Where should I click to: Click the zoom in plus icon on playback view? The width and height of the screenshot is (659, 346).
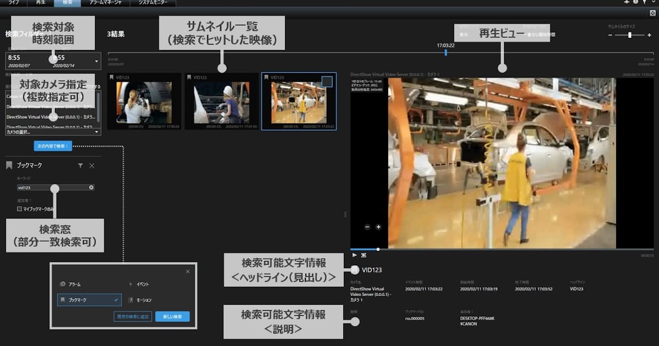[x=378, y=227]
